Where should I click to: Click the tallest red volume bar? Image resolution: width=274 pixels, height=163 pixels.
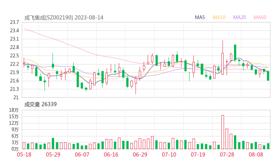click(223, 132)
